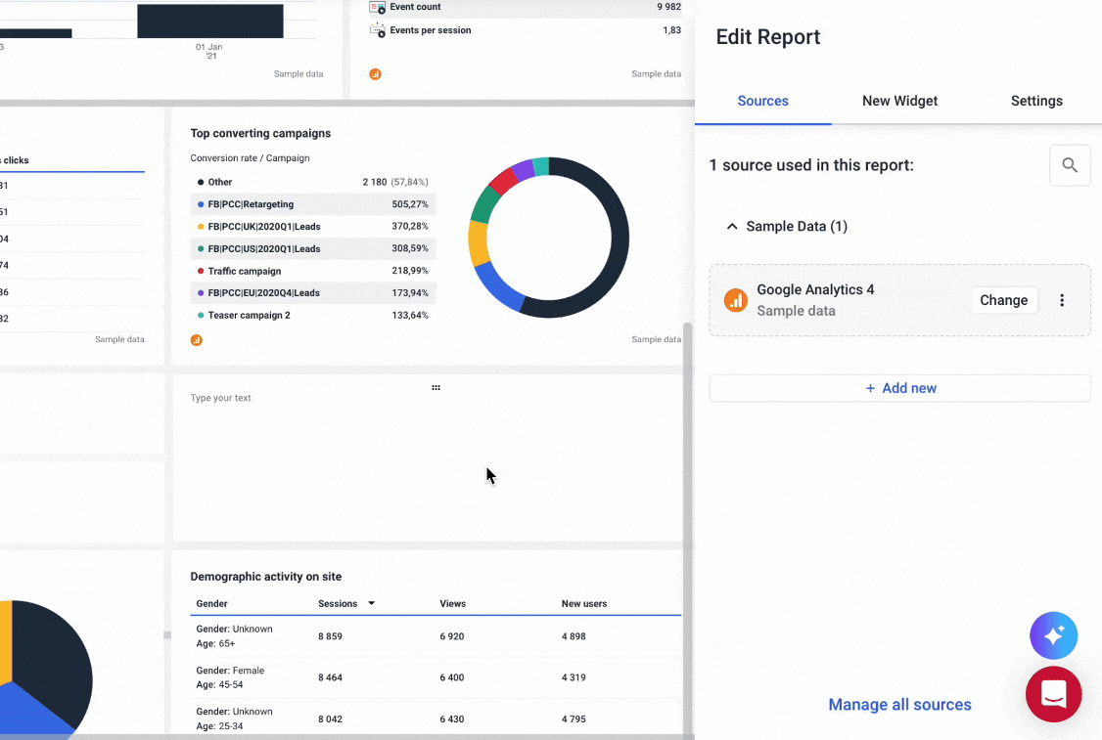This screenshot has width=1102, height=740.
Task: Open the chat support bubble icon
Action: [1053, 695]
